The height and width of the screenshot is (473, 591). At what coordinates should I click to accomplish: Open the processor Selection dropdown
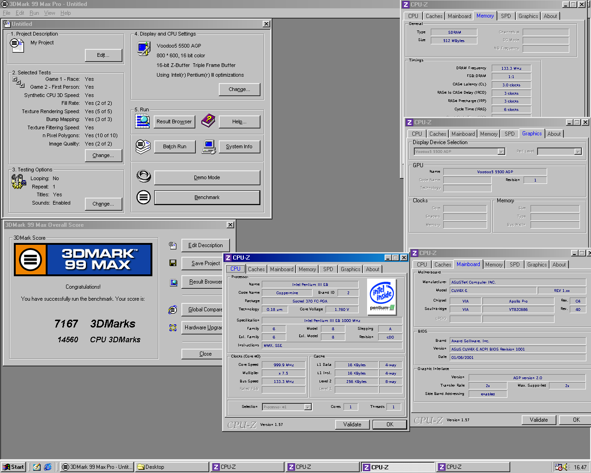pos(308,407)
